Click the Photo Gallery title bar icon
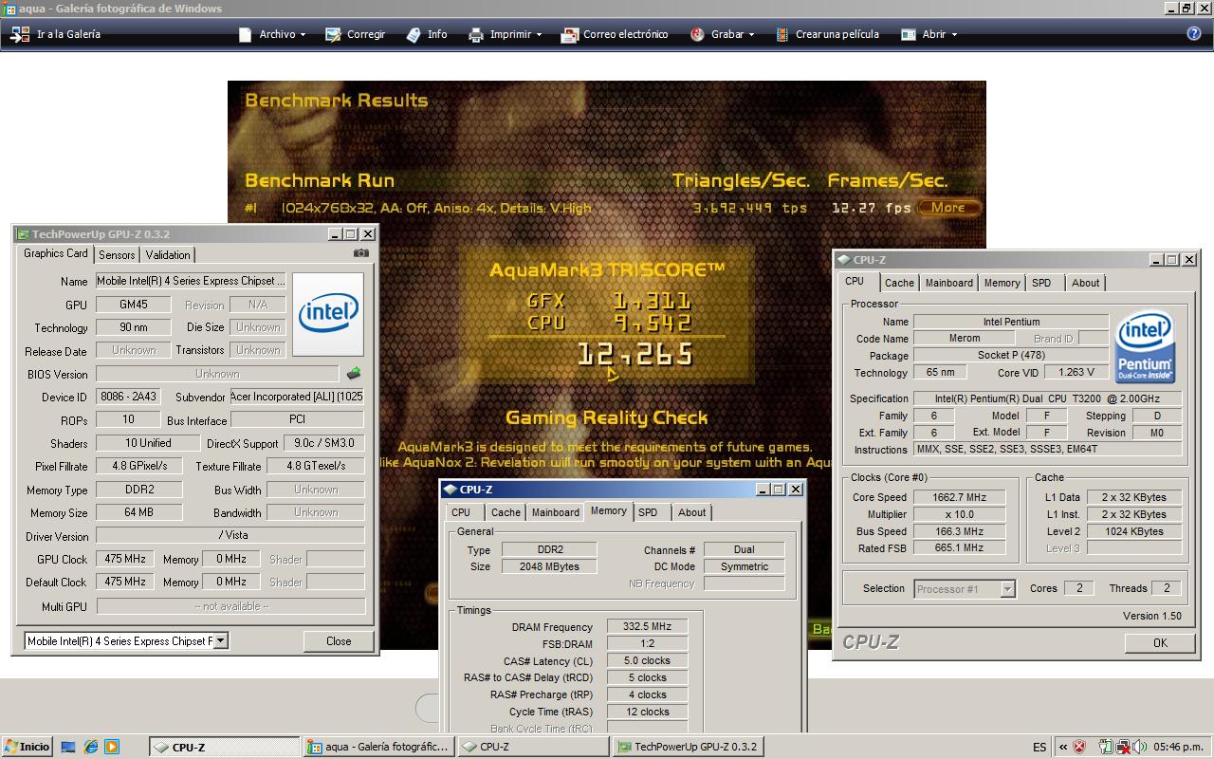The height and width of the screenshot is (759, 1214). 9,9
